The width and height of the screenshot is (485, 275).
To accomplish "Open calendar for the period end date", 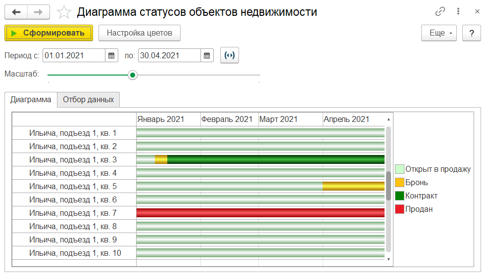I will [x=207, y=56].
